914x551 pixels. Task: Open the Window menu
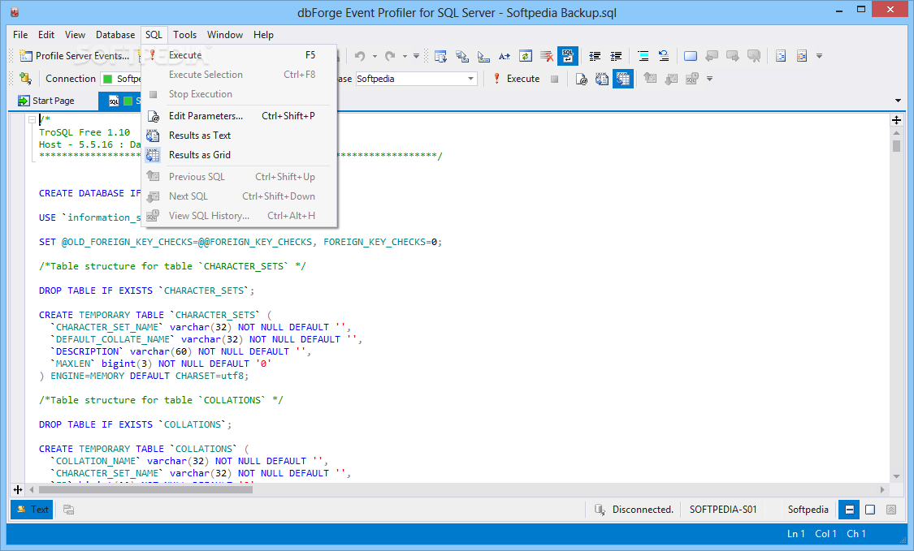click(x=225, y=35)
